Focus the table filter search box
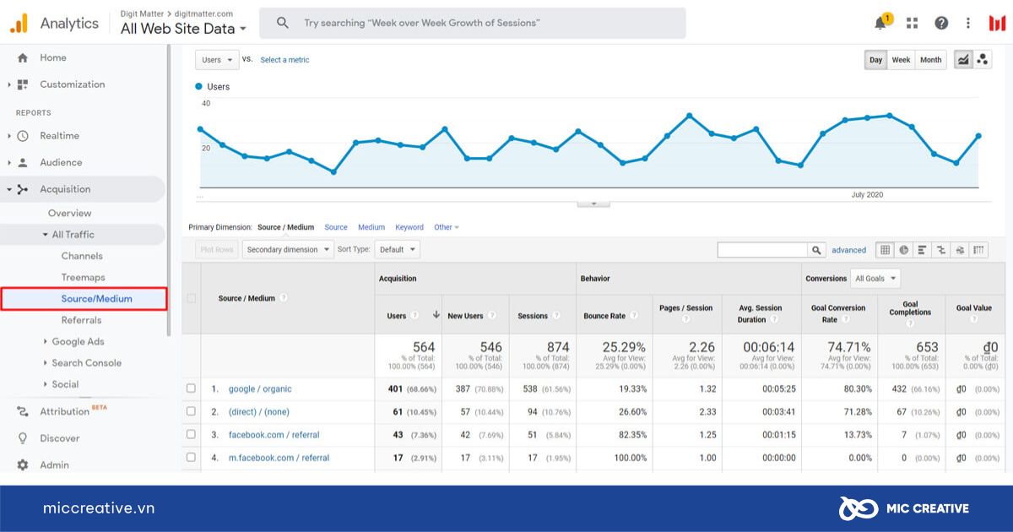 [763, 250]
